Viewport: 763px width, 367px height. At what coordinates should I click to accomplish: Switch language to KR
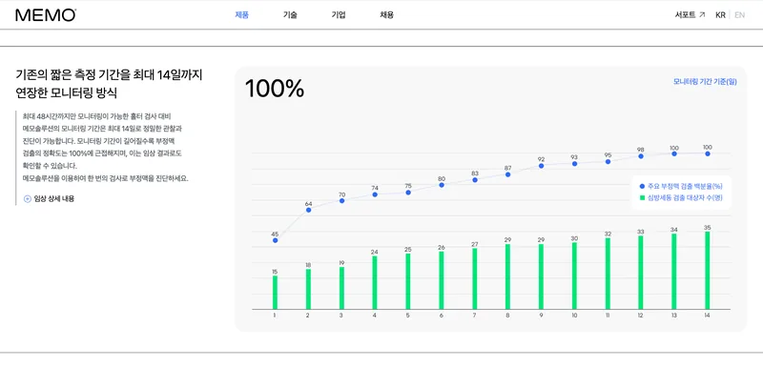[x=720, y=15]
